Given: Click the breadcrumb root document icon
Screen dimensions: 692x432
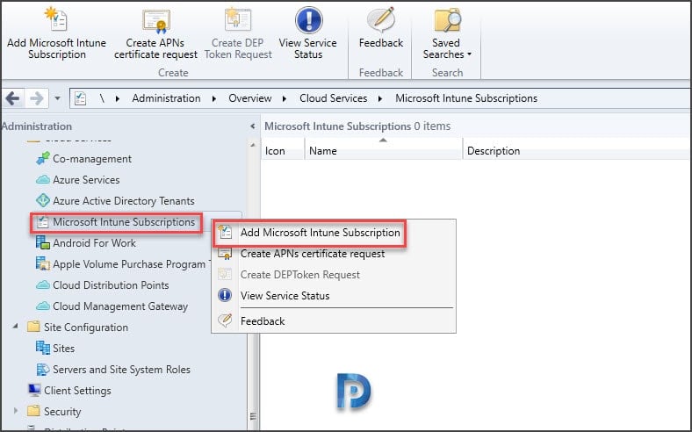Looking at the screenshot, I should [80, 98].
